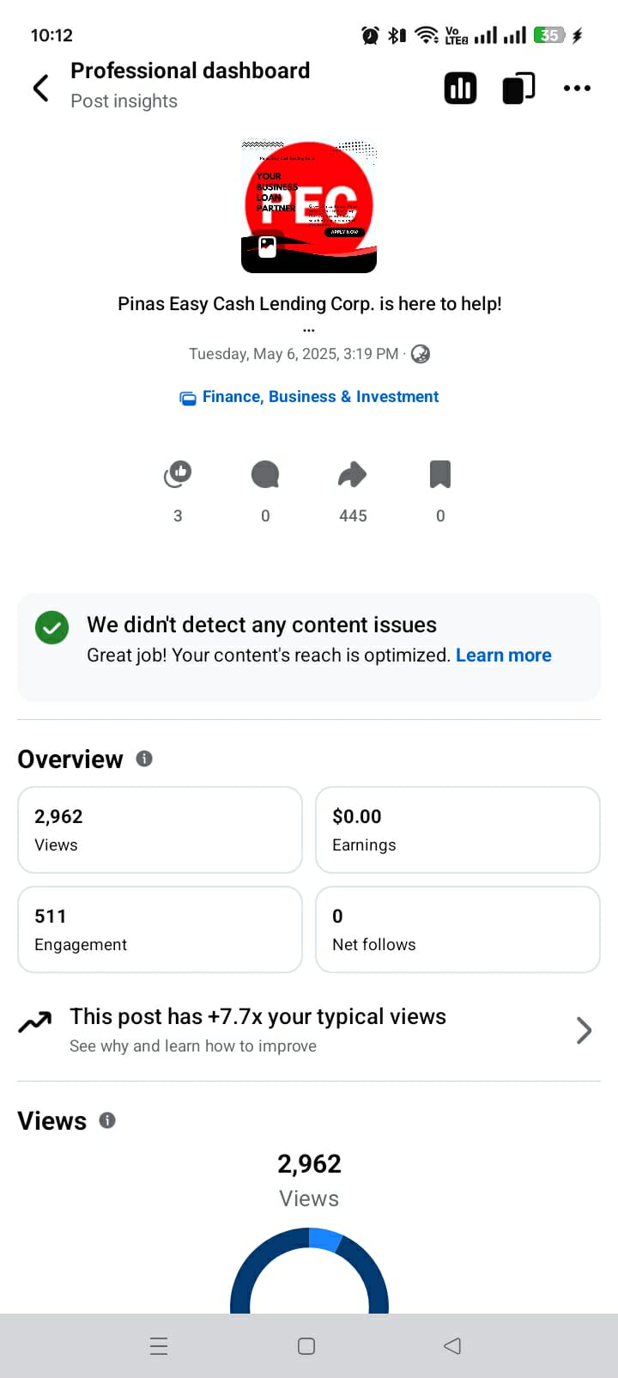
Task: Open the three-dot more options menu
Action: (577, 88)
